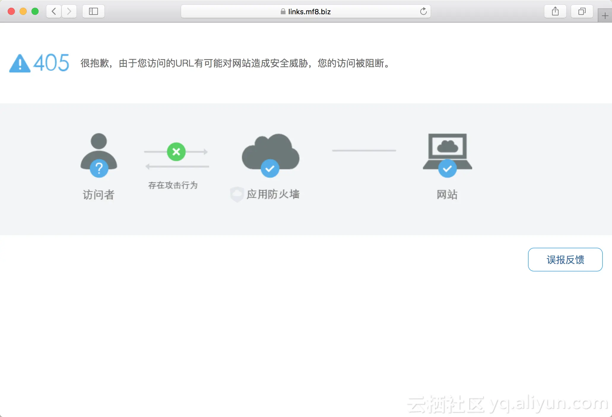Reload the page with refresh icon
The width and height of the screenshot is (612, 417).
[x=423, y=11]
